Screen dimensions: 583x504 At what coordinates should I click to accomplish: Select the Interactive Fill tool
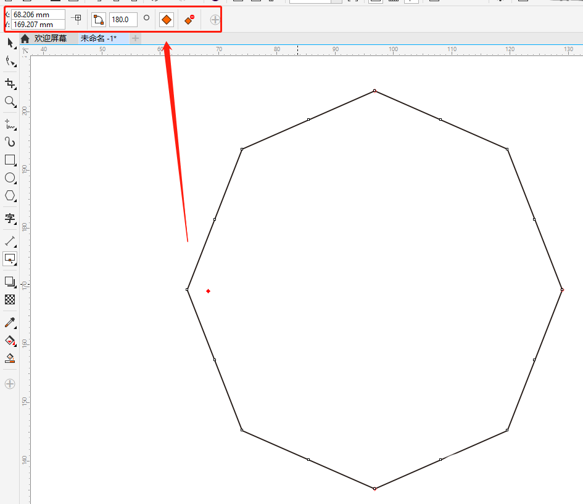coord(10,341)
